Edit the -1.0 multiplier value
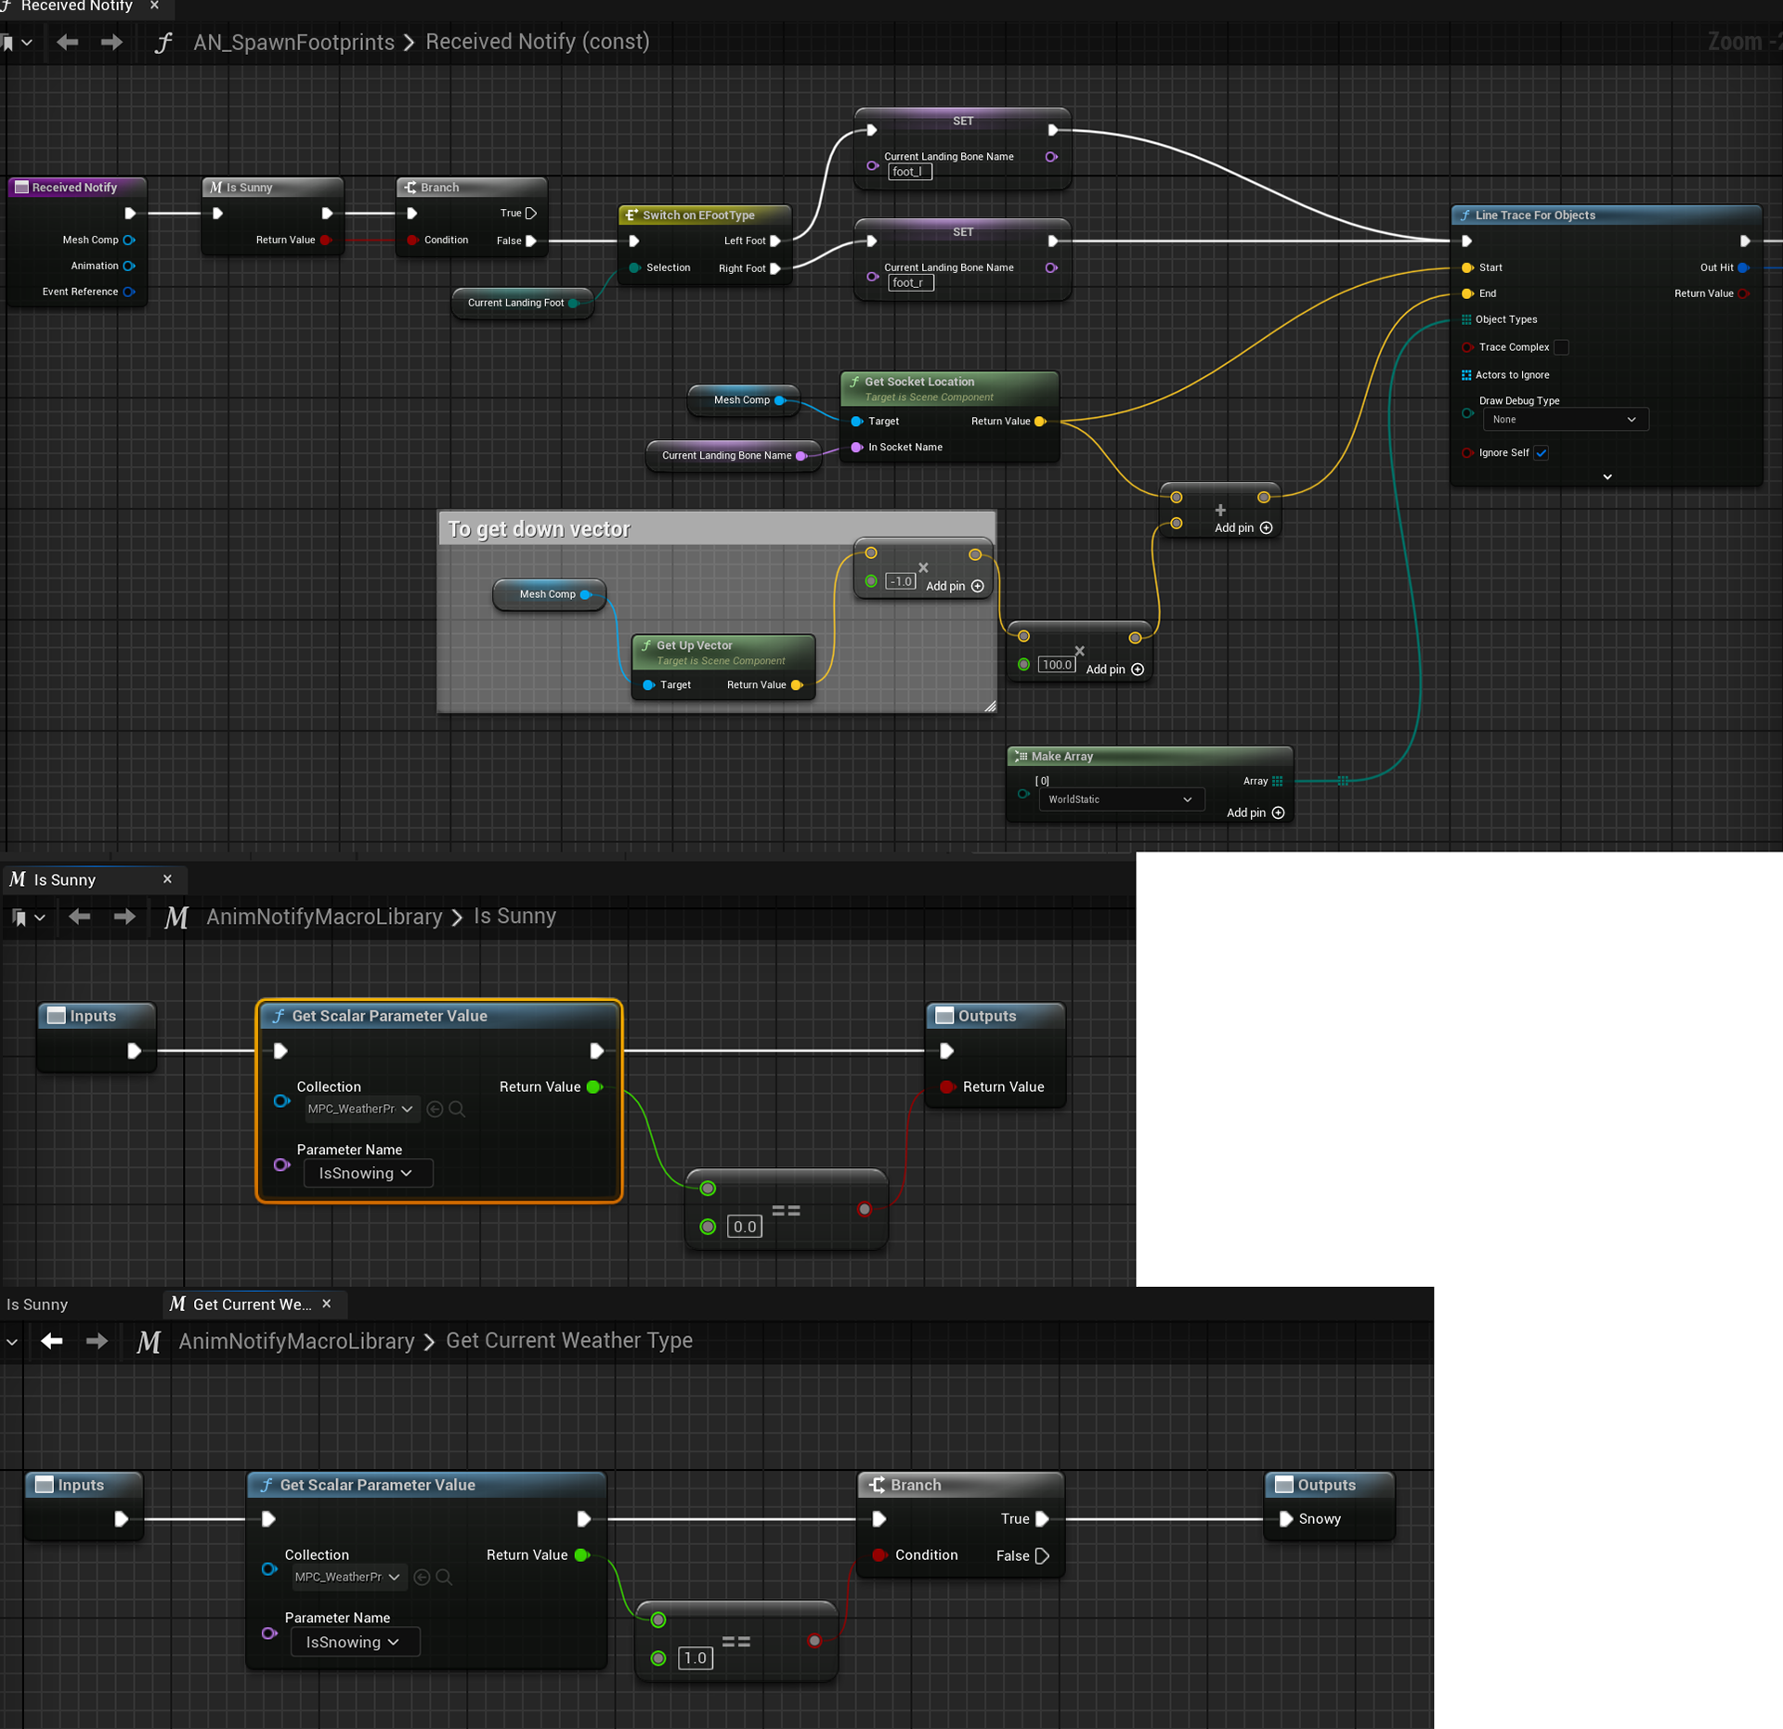The image size is (1783, 1729). click(x=901, y=581)
